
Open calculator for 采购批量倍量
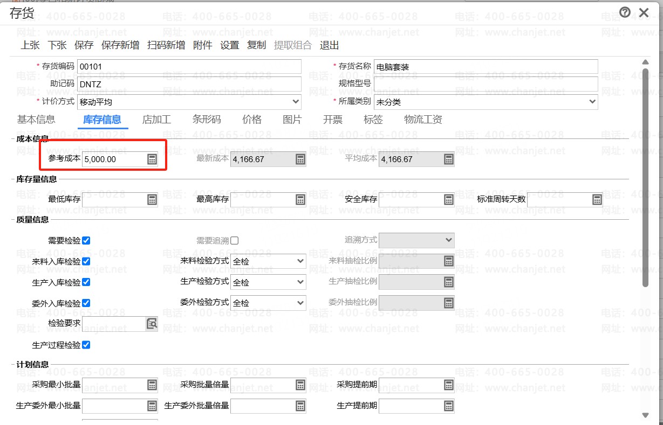pos(300,385)
